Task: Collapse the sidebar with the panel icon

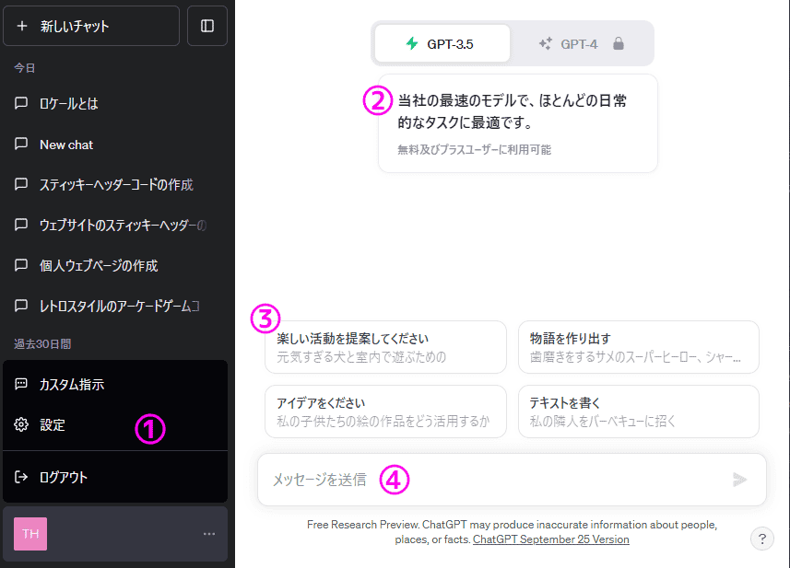Action: point(206,25)
